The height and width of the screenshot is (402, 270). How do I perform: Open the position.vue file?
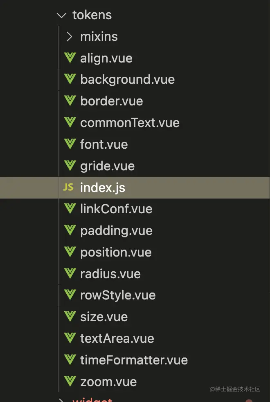[116, 252]
